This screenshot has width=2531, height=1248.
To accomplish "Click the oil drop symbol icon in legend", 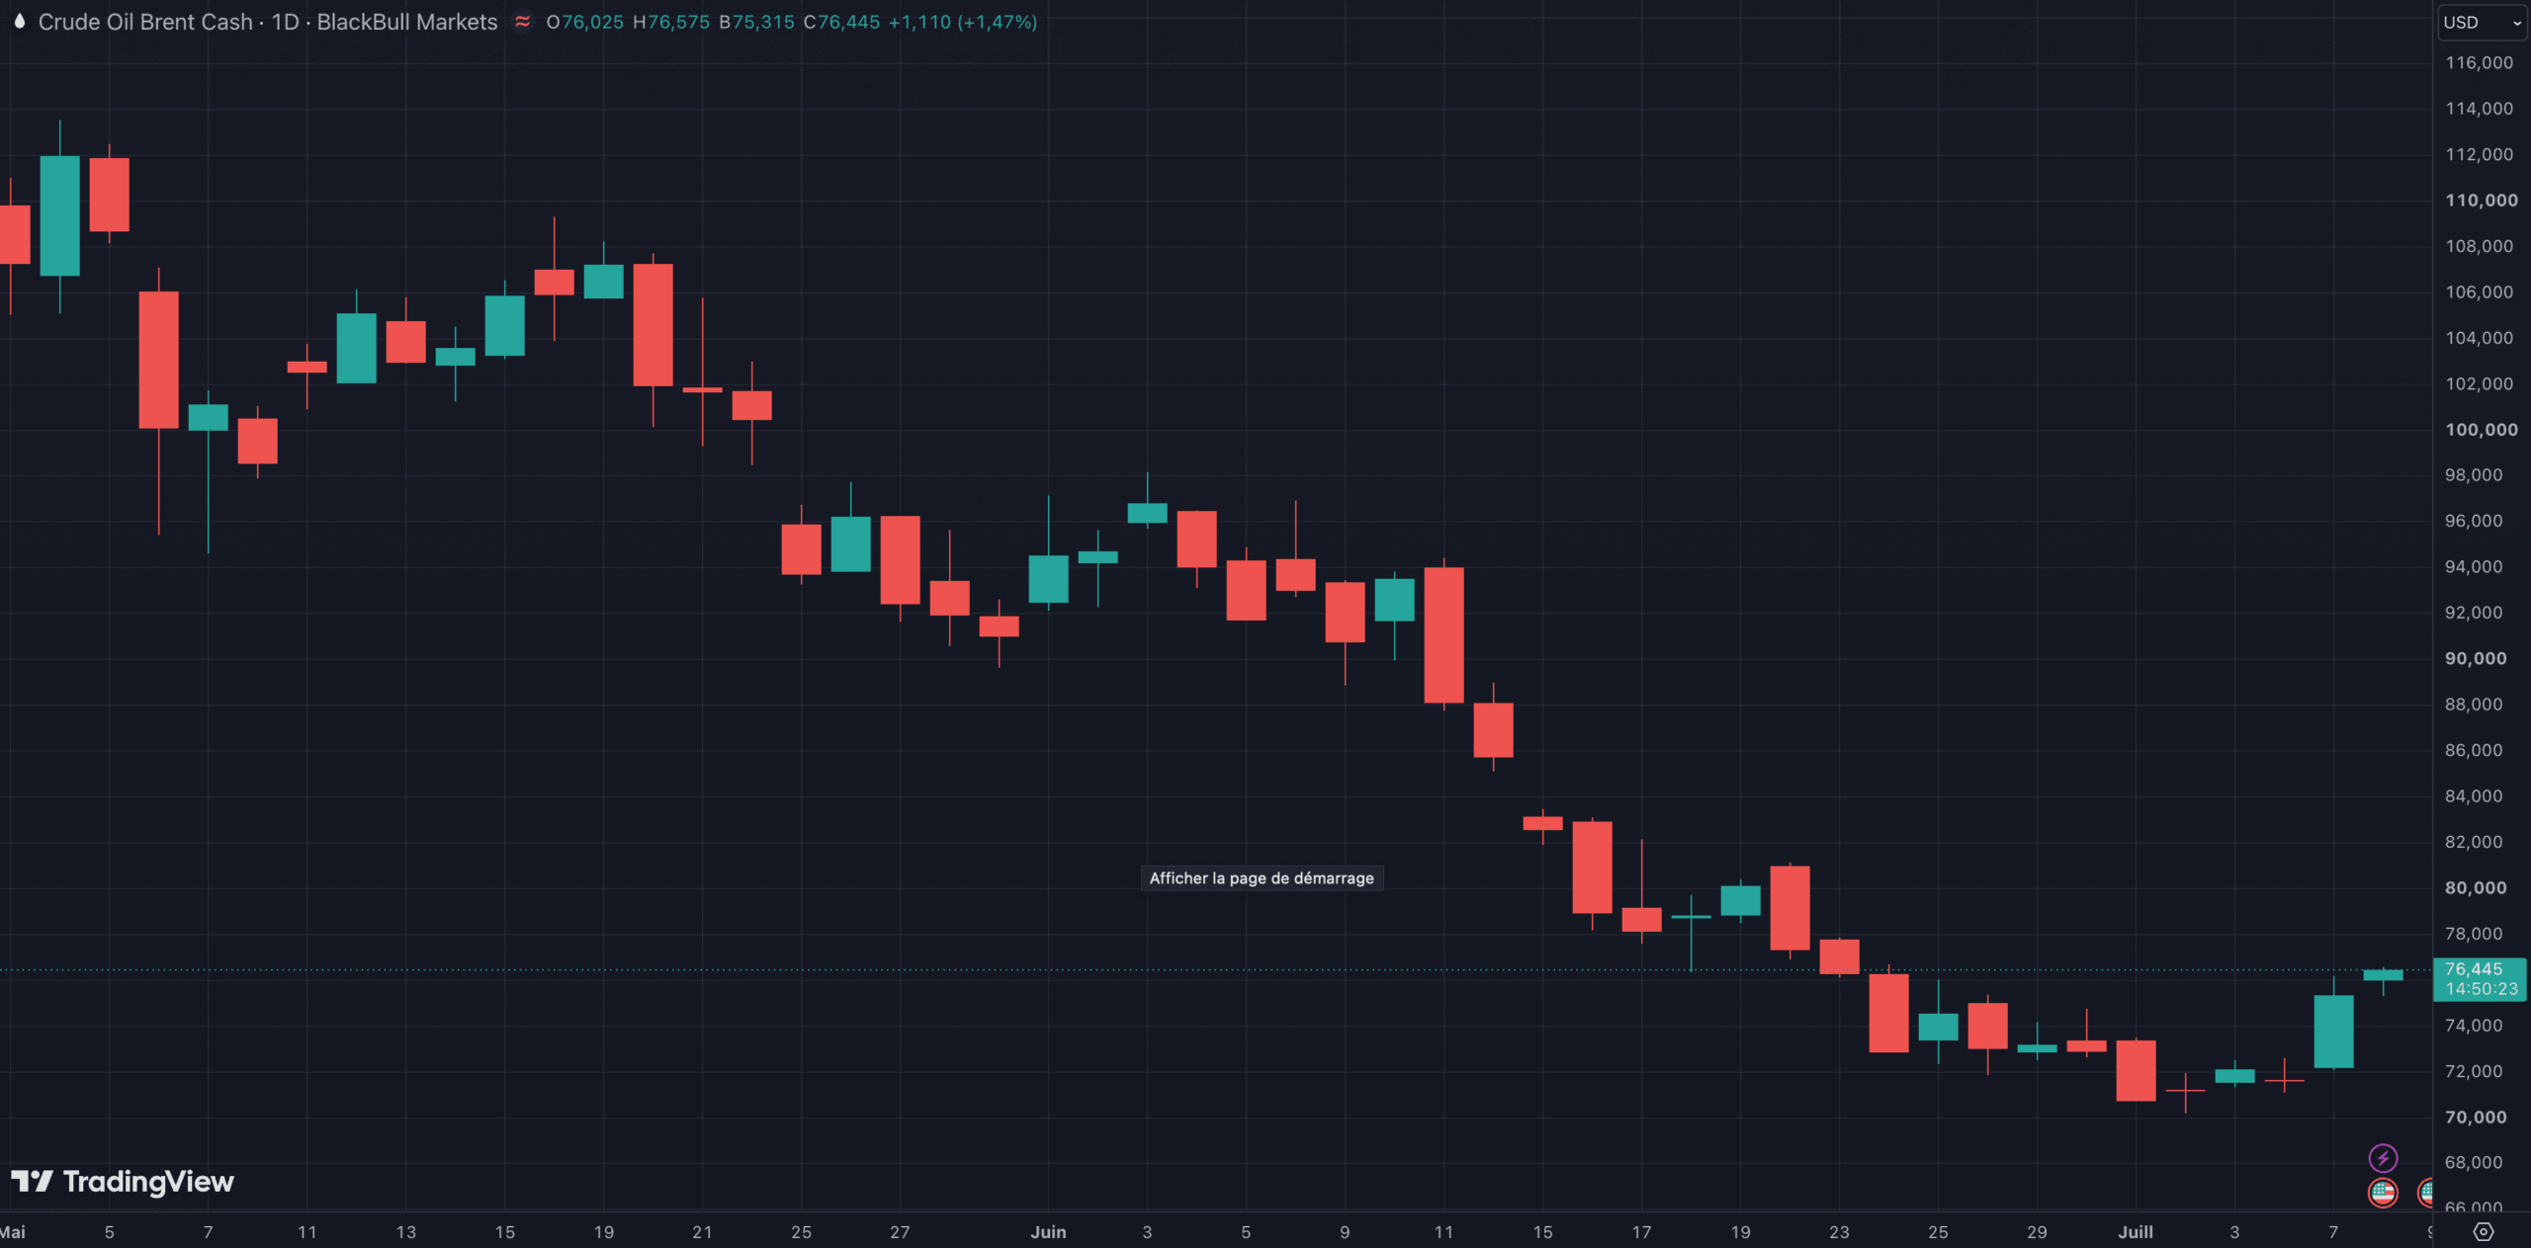I will coord(19,21).
